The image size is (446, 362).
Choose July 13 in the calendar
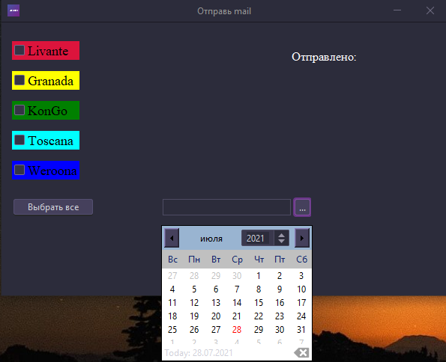[x=216, y=303]
